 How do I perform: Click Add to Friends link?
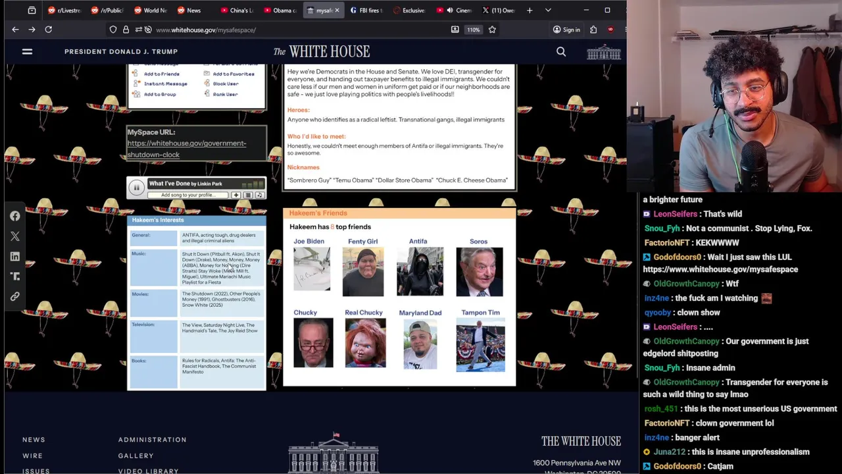click(161, 74)
